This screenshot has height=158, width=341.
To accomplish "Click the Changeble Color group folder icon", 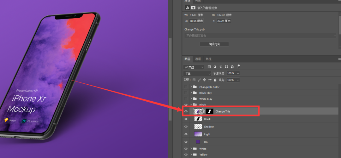I will tap(195, 87).
